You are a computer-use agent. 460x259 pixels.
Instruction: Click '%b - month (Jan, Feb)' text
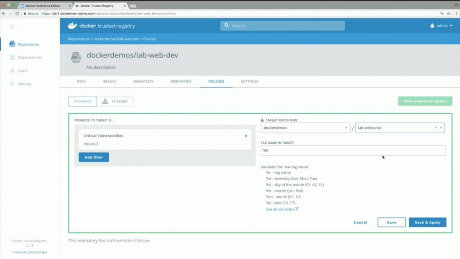coord(284,191)
